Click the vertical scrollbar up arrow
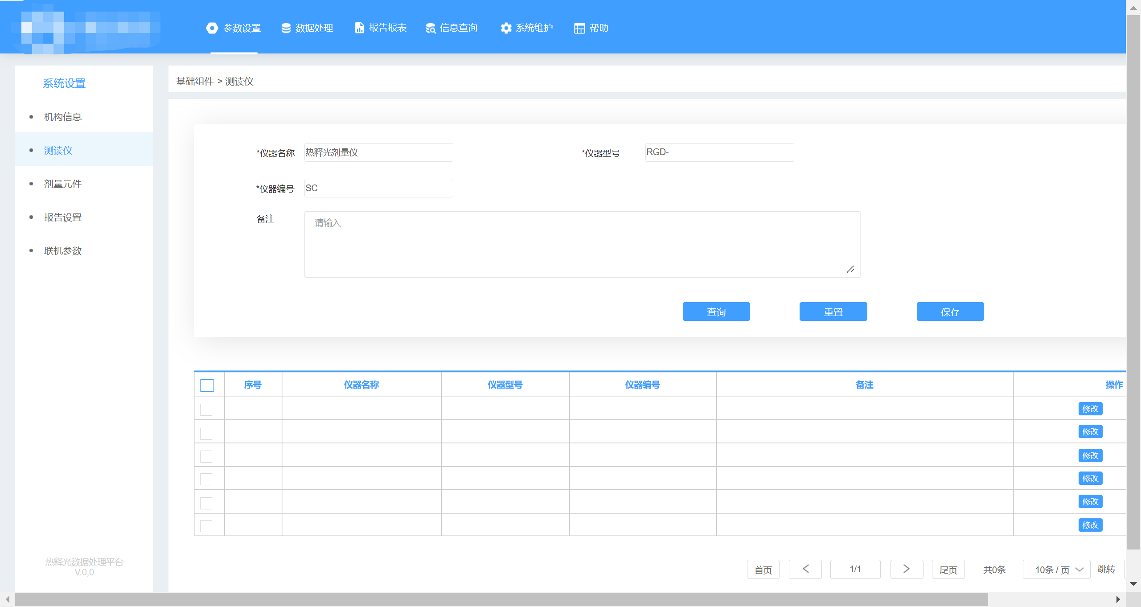Screen dimensions: 1141x607 (1133, 8)
